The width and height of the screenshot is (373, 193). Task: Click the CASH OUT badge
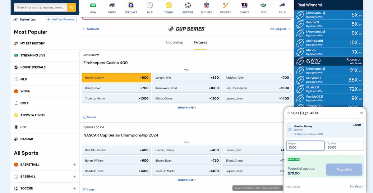[x=294, y=159]
